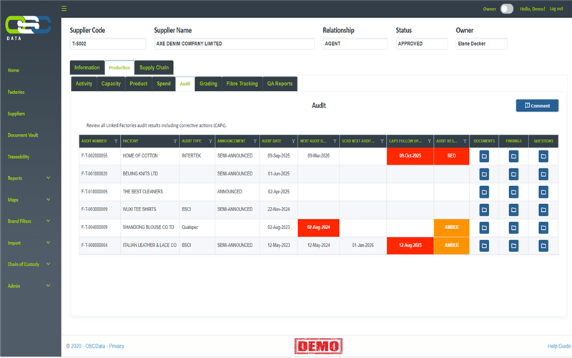
Task: Click the hamburger menu icon in header
Action: [x=64, y=9]
